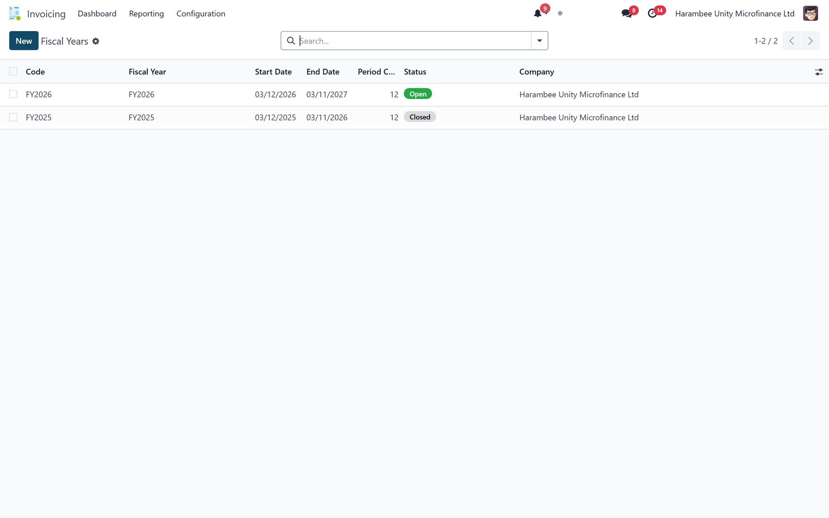Viewport: 829px width, 518px height.
Task: Open the Configuration menu
Action: pos(201,13)
